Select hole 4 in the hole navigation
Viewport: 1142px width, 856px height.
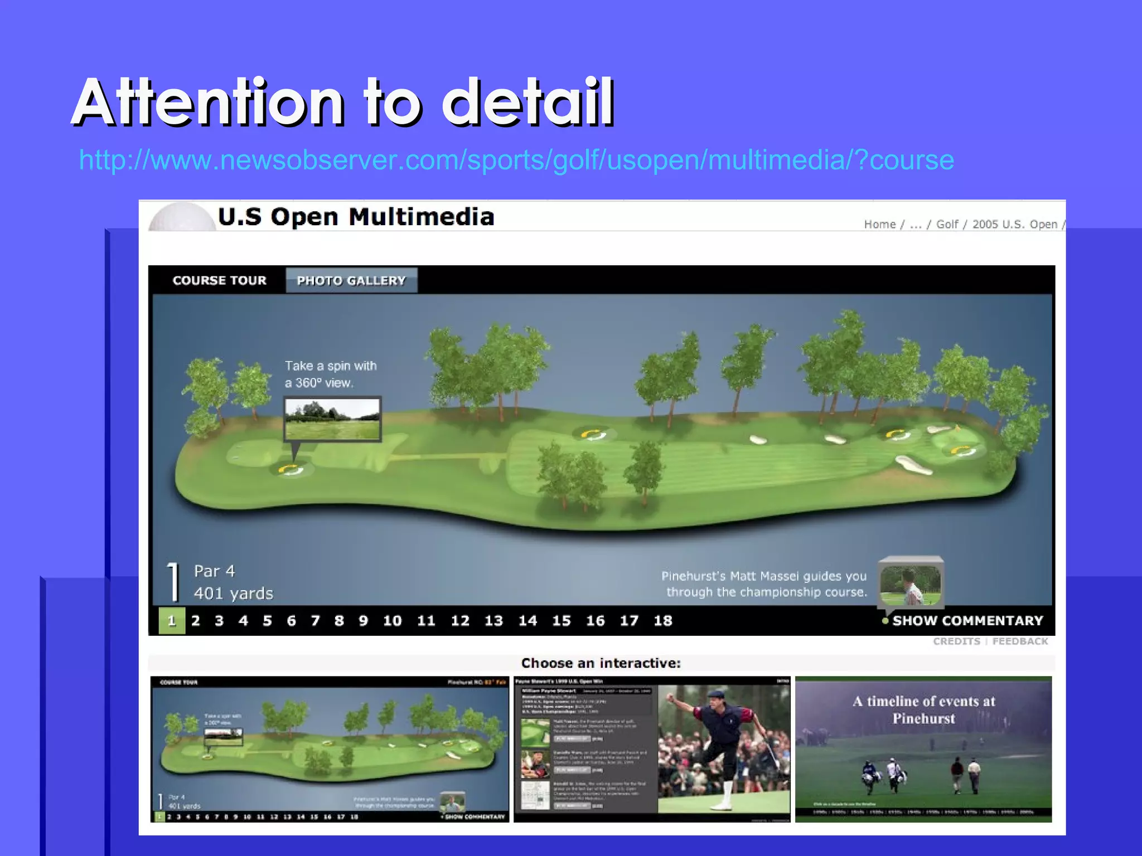(243, 621)
